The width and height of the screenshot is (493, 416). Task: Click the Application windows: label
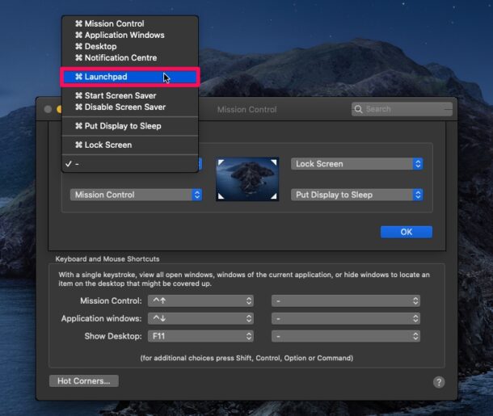[x=102, y=318]
